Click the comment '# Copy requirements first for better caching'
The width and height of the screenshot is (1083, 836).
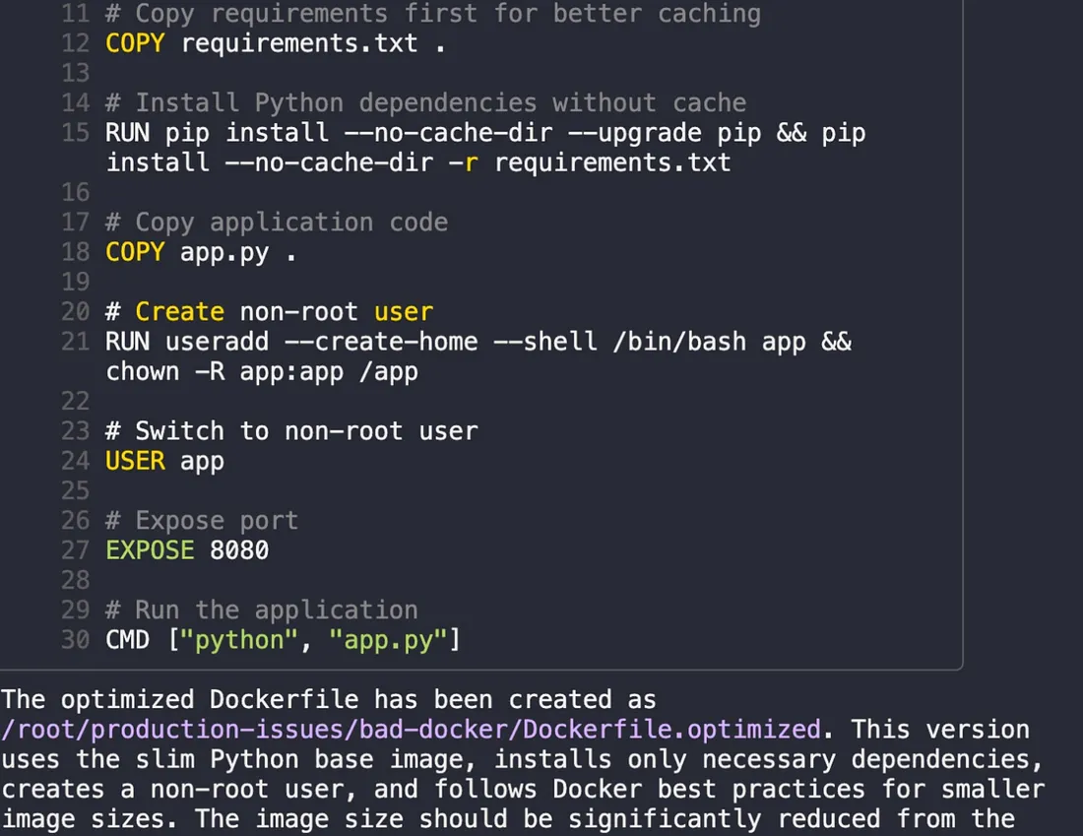coord(433,14)
